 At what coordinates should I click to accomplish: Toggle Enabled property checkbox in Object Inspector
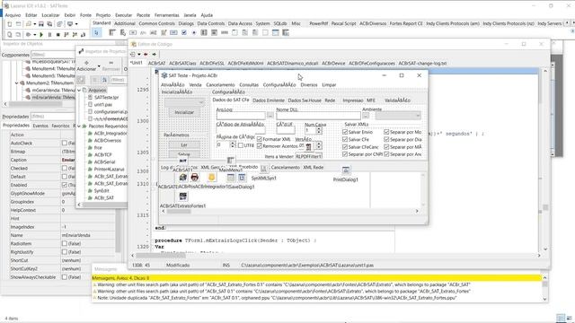[65, 185]
